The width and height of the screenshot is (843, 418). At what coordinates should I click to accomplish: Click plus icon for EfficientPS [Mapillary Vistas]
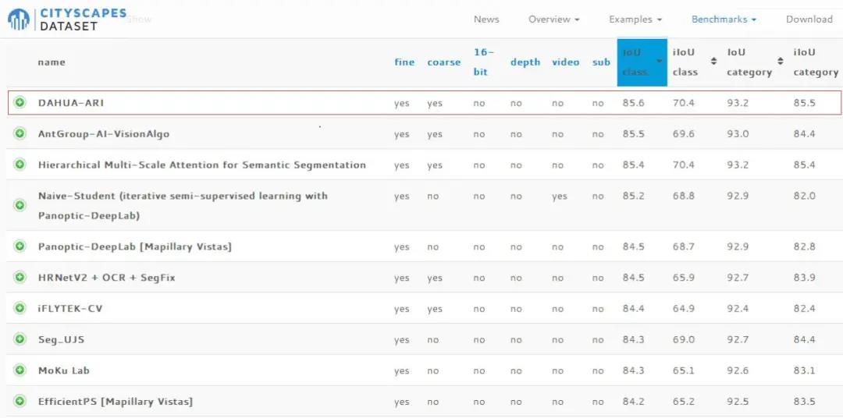coord(20,402)
